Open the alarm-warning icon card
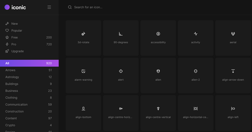Image resolution: width=252 pixels, height=132 pixels. [83, 75]
